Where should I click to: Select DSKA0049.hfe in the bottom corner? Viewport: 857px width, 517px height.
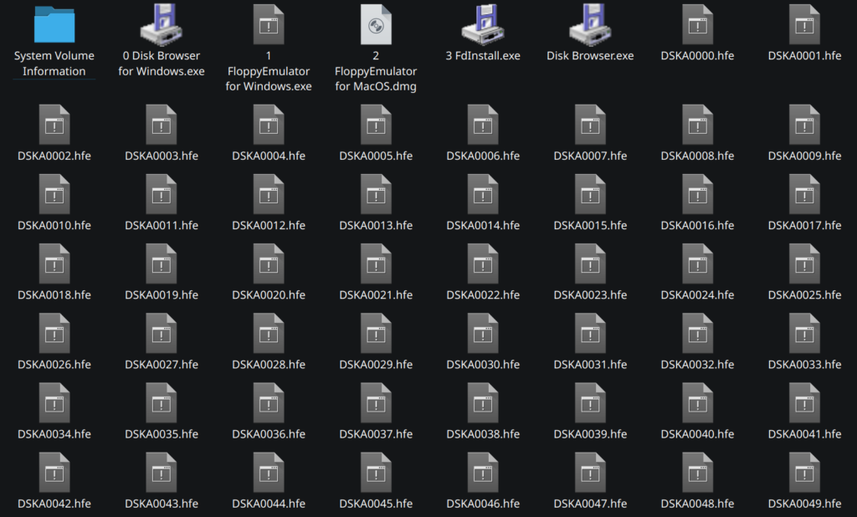[x=803, y=473]
